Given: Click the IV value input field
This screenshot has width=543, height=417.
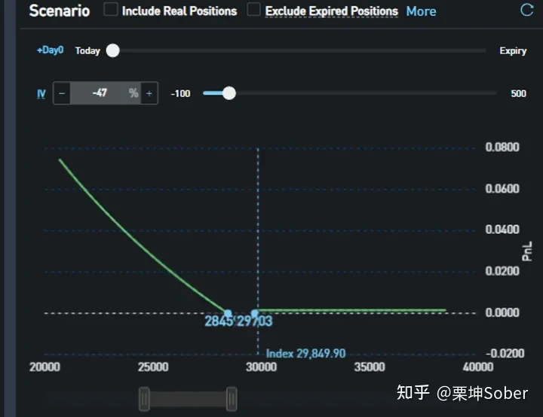Looking at the screenshot, I should 106,93.
